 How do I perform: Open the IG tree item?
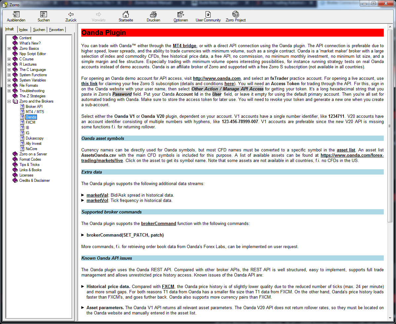click(x=27, y=133)
